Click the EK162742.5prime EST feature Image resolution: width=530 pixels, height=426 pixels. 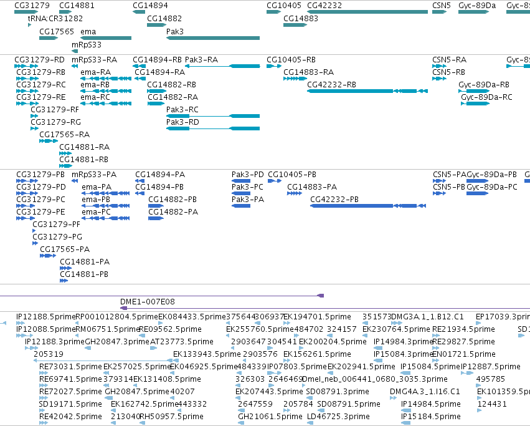pos(113,410)
